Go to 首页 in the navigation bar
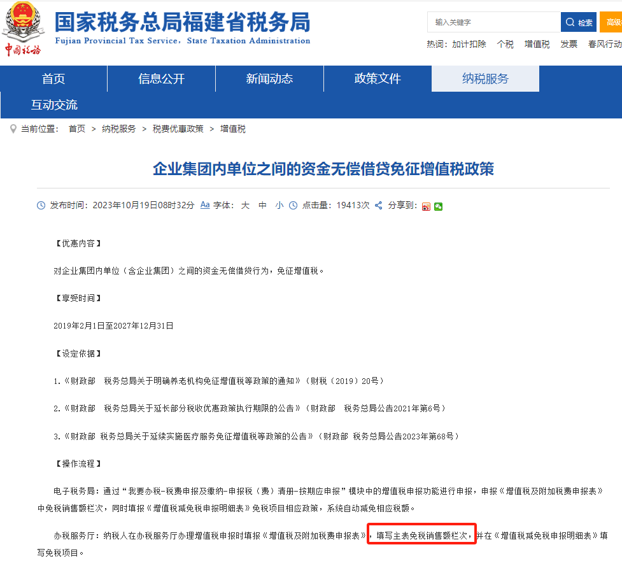Viewport: 622px width, 561px height. [53, 78]
